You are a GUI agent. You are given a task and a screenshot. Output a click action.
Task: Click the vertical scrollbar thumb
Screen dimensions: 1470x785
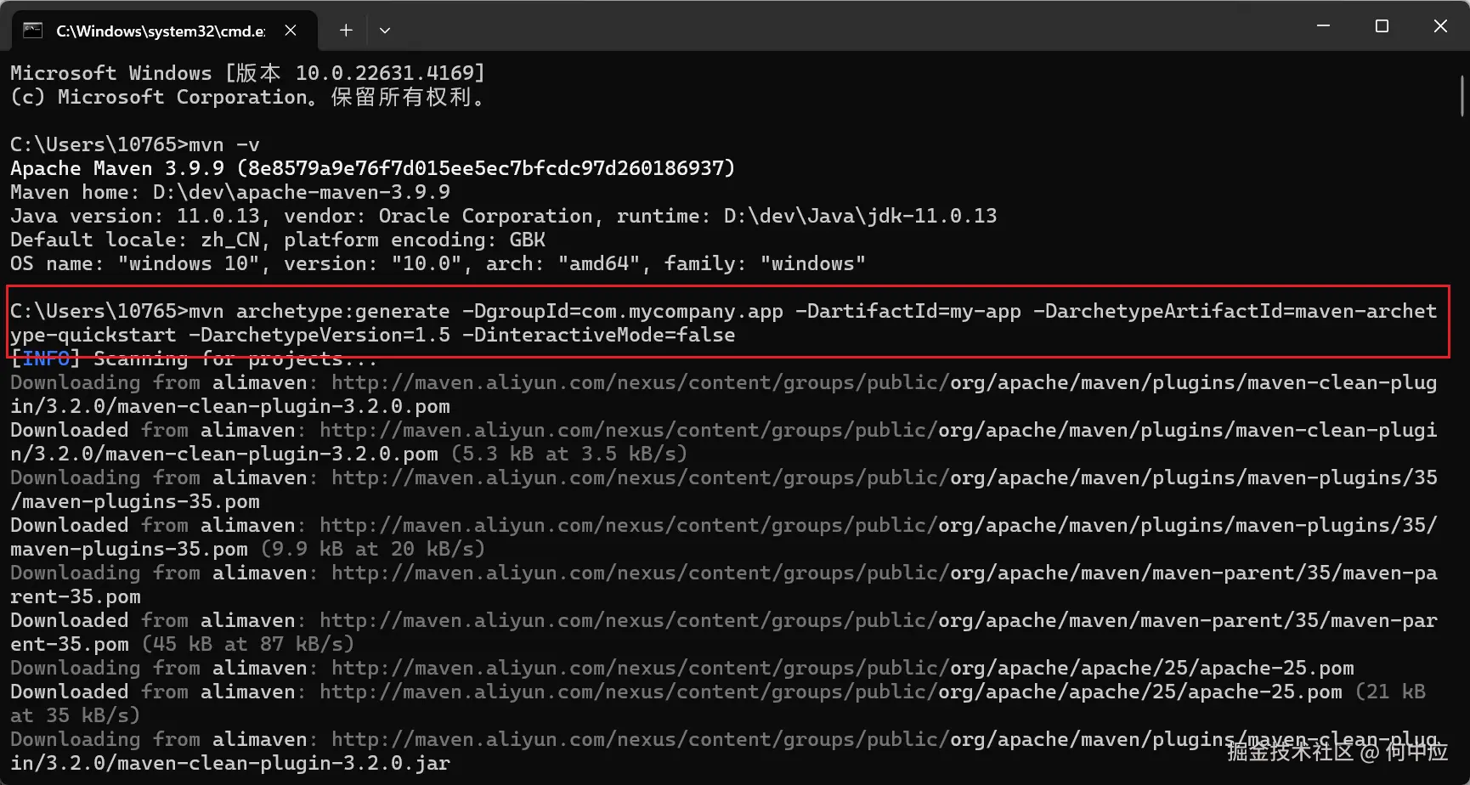point(1462,96)
